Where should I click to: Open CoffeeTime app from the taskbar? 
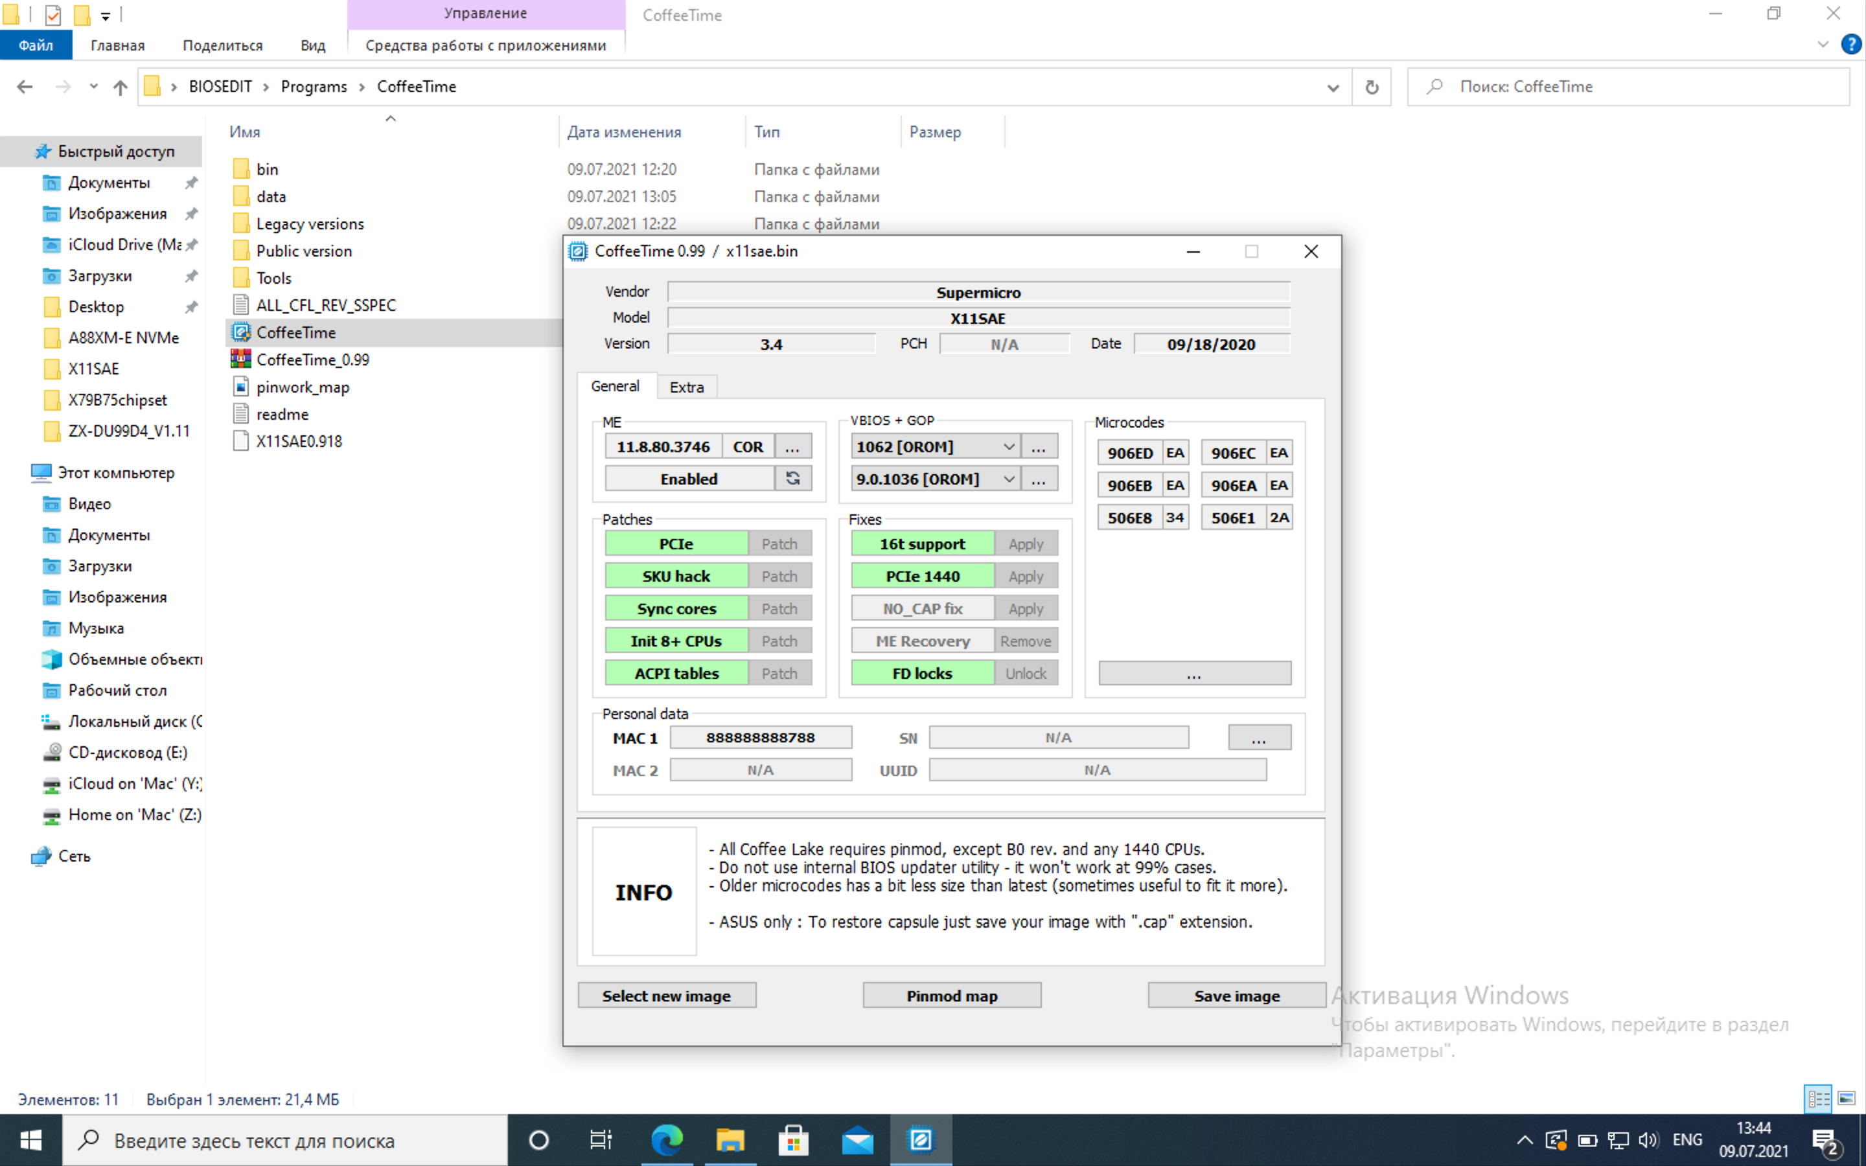[921, 1140]
